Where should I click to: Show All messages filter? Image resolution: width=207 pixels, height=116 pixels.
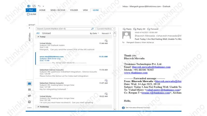coord(38,33)
